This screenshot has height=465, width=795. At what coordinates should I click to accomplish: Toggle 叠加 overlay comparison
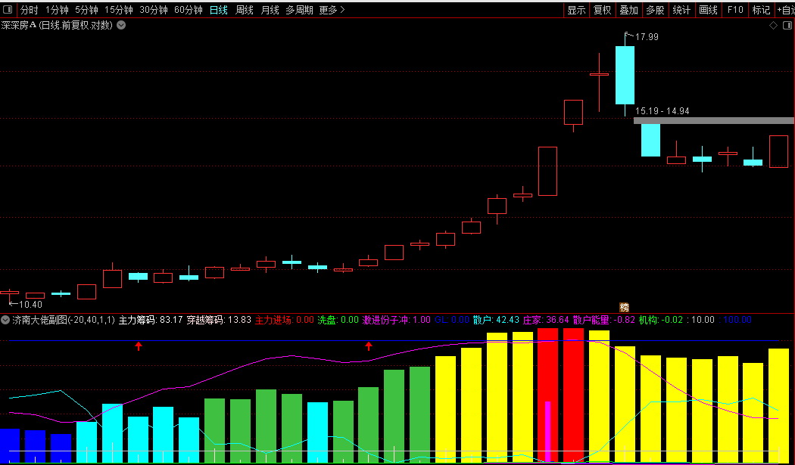pos(628,10)
